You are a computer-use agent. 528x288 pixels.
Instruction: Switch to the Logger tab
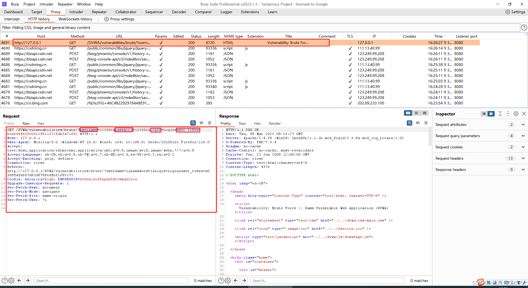click(x=226, y=12)
